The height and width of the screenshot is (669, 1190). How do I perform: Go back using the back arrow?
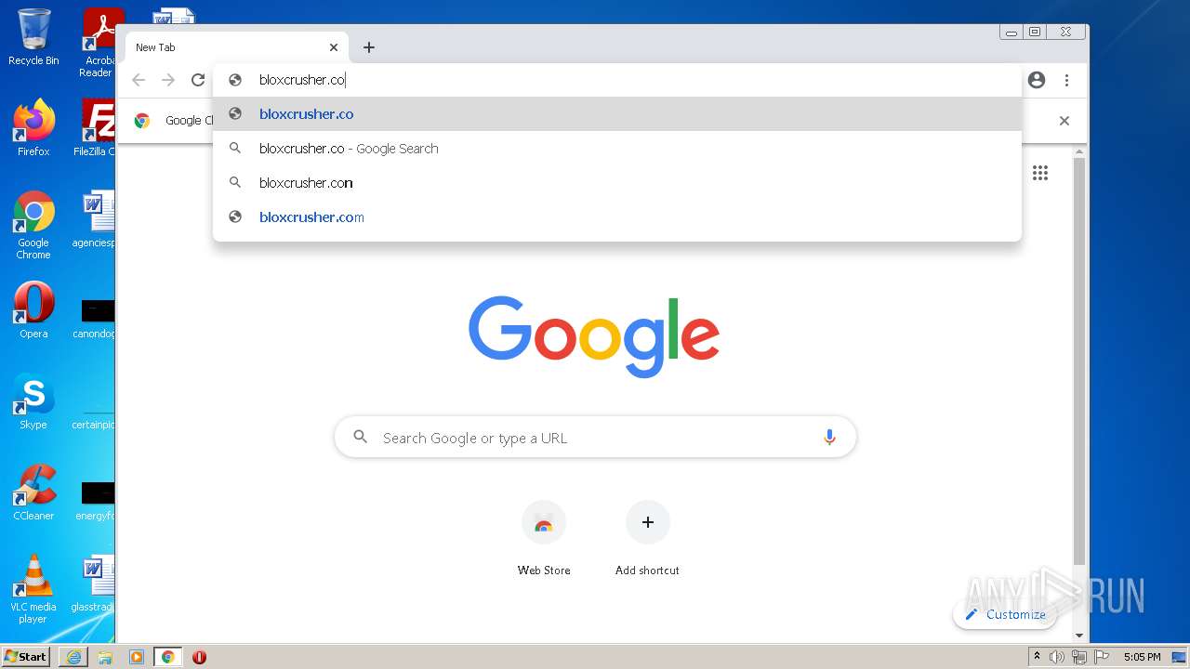pos(139,80)
